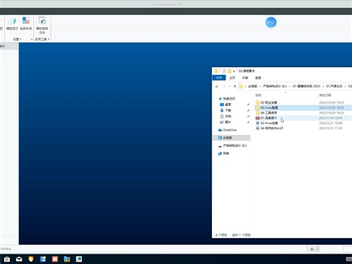Select the '04-' document file
Screen dimensions: 352x264
[x=271, y=129]
